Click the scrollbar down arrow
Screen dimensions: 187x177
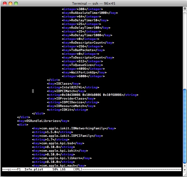tap(185, 170)
